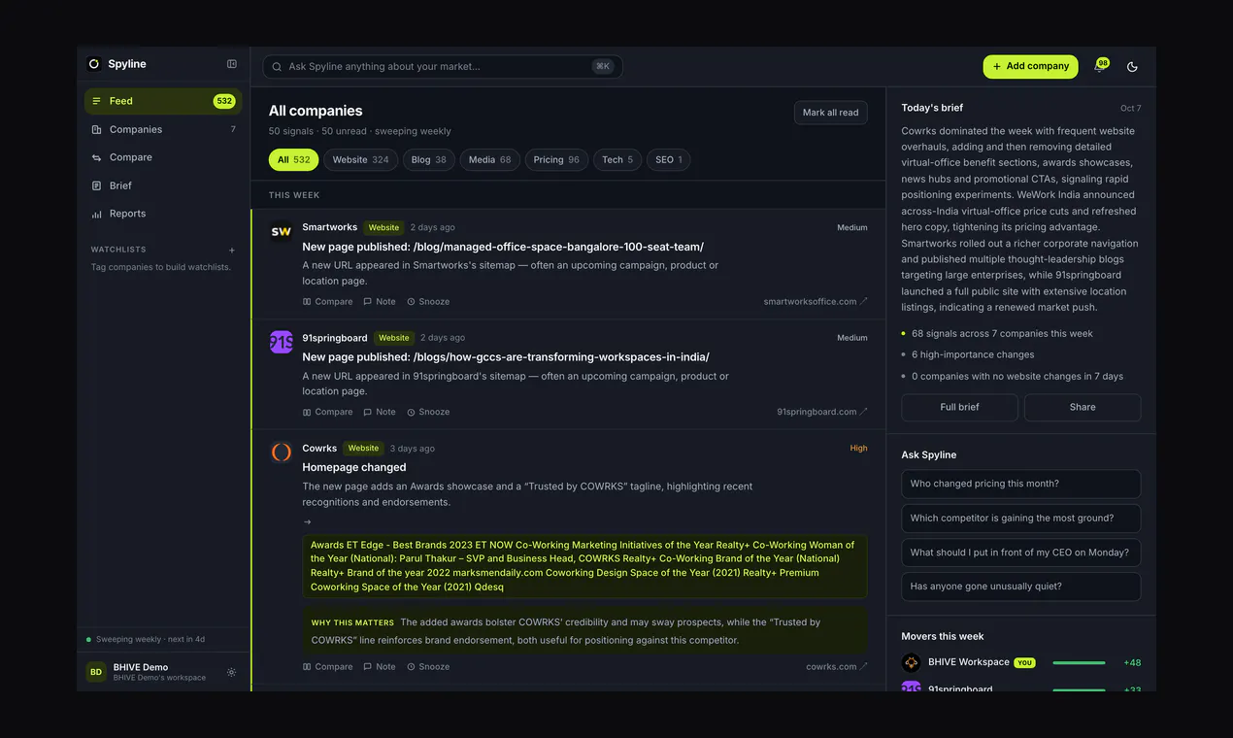Open cowrks.com external link
1233x738 pixels.
point(837,667)
